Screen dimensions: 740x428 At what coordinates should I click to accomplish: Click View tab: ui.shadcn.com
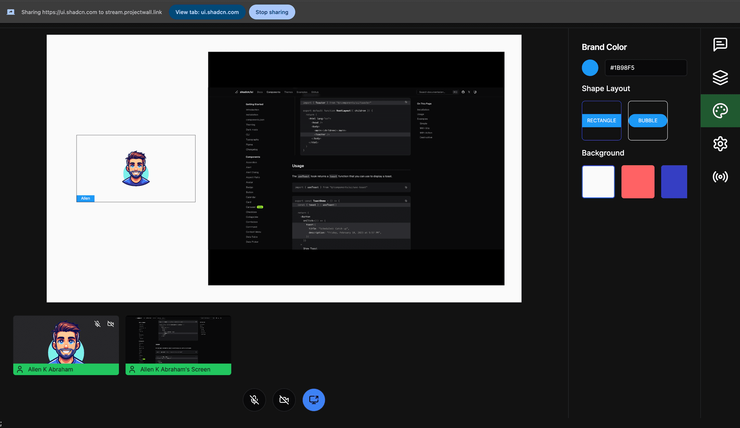207,12
